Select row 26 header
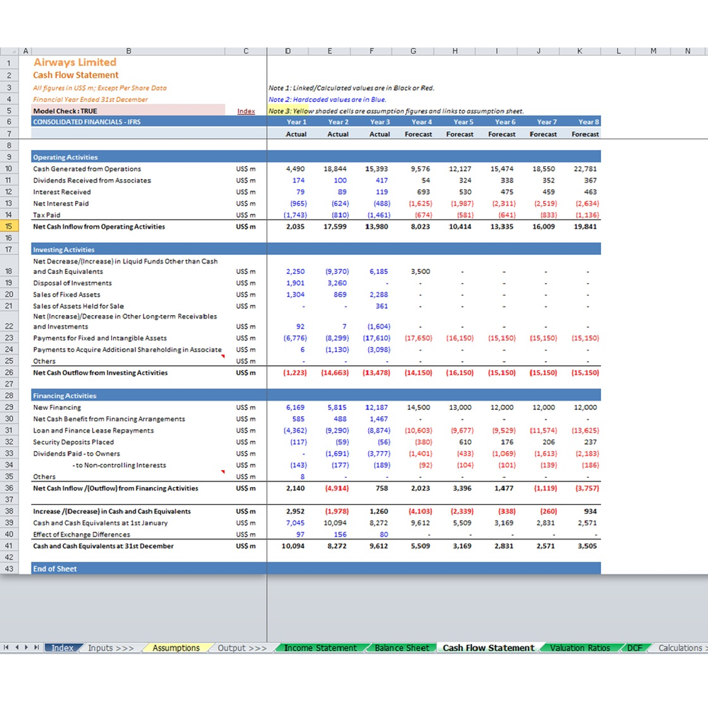Image resolution: width=708 pixels, height=708 pixels. tap(9, 372)
